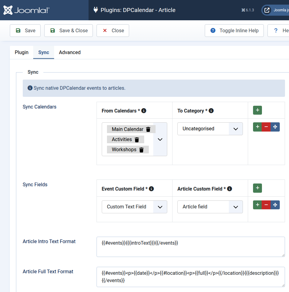Show info for From Calendars field
The width and height of the screenshot is (289, 292).
click(144, 111)
